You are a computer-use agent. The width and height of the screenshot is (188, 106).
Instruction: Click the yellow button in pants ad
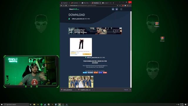[x=87, y=54]
